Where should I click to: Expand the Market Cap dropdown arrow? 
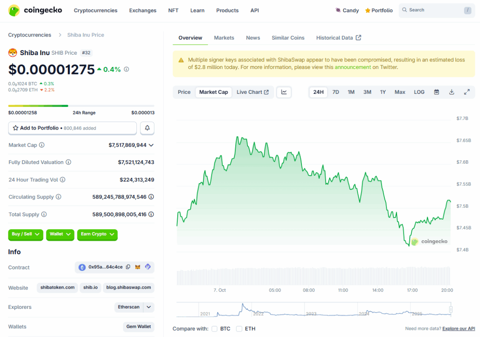tap(151, 145)
